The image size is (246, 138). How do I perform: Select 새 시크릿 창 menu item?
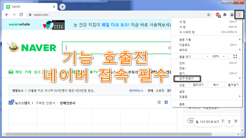click(207, 32)
